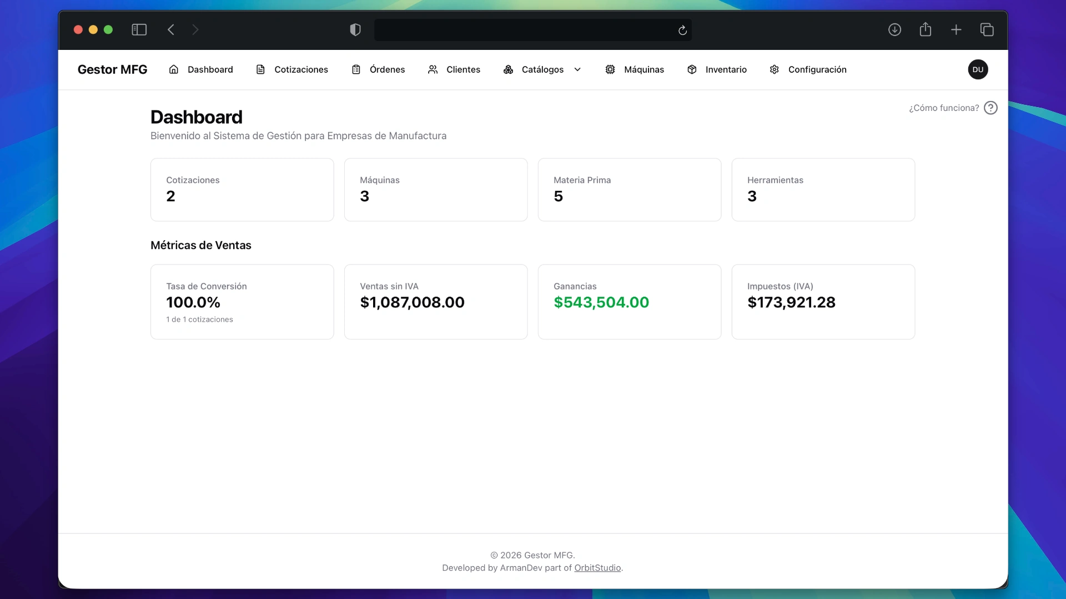1066x599 pixels.
Task: Reload the page with refresh icon
Action: 682,30
